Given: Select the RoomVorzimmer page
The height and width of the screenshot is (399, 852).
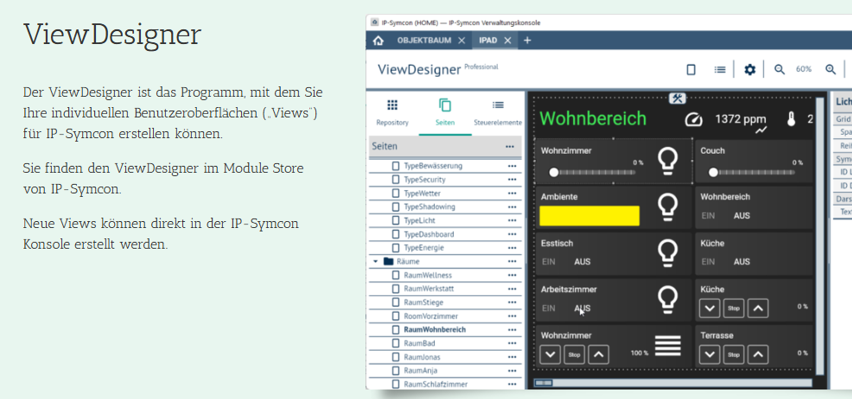Looking at the screenshot, I should point(431,316).
